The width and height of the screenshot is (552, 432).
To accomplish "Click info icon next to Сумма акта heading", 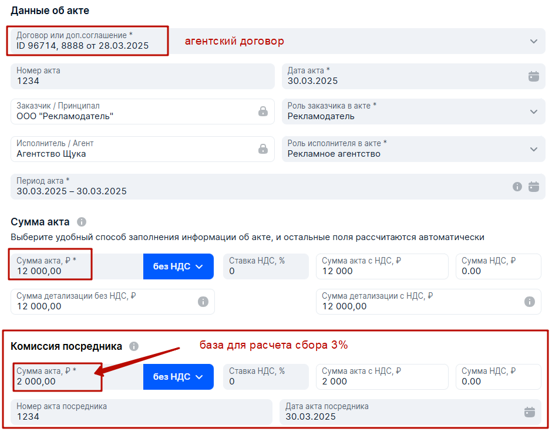I will pos(81,222).
